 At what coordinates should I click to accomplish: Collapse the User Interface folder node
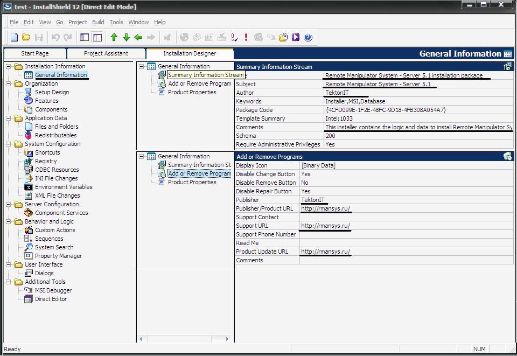click(x=9, y=264)
